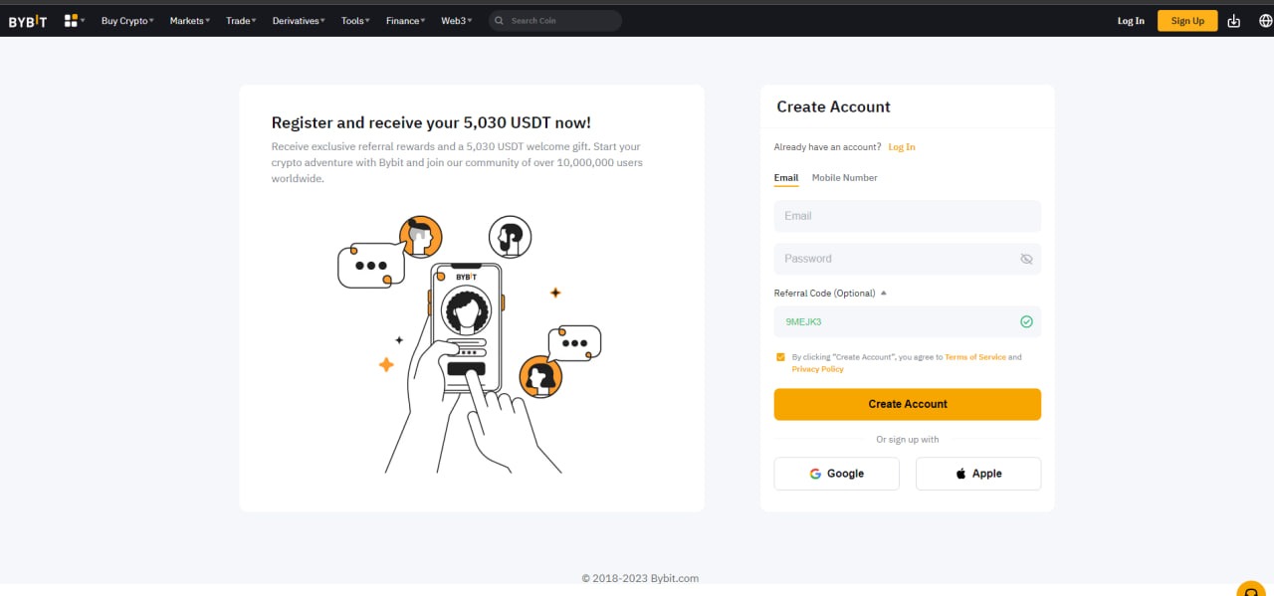Click the Log In button in header
The image size is (1274, 596).
click(1131, 21)
